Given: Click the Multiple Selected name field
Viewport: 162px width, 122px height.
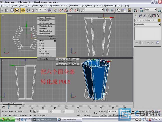Looking at the screenshot, I should pos(146,20).
